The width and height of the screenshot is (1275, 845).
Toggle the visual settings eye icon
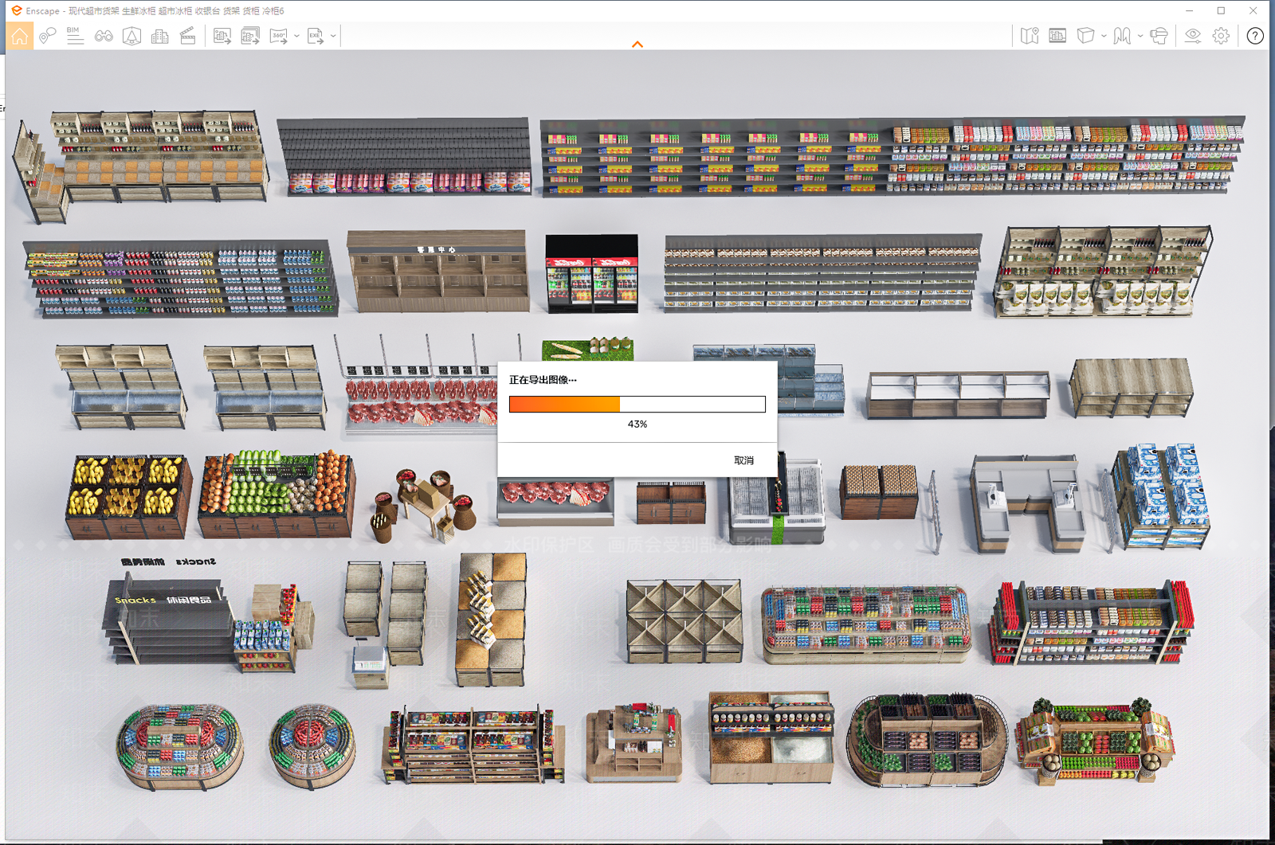pyautogui.click(x=1193, y=36)
